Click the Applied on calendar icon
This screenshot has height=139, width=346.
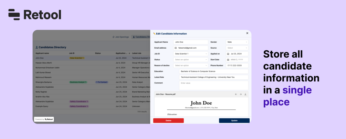tap(228, 54)
